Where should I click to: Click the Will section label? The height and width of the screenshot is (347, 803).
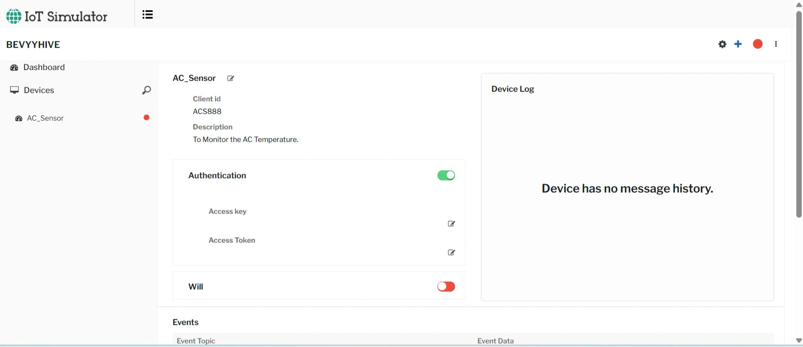[196, 287]
